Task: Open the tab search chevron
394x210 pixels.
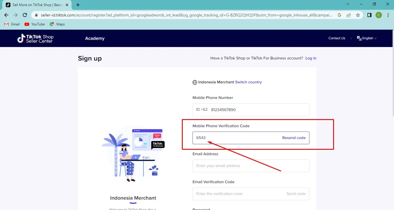Action: tap(348, 4)
